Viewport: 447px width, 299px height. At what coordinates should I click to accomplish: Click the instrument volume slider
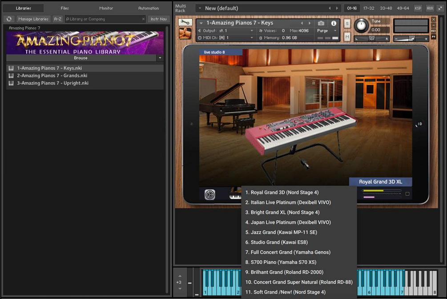[x=411, y=39]
